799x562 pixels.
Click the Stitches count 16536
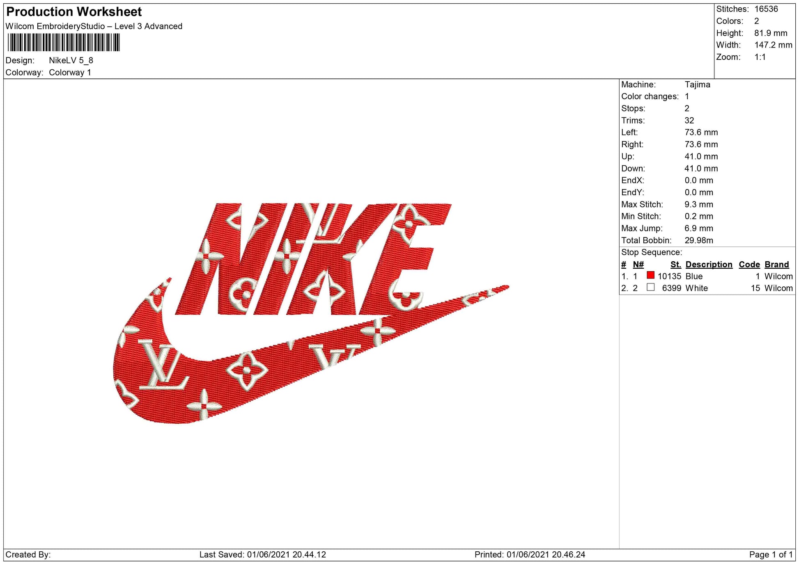tap(766, 9)
